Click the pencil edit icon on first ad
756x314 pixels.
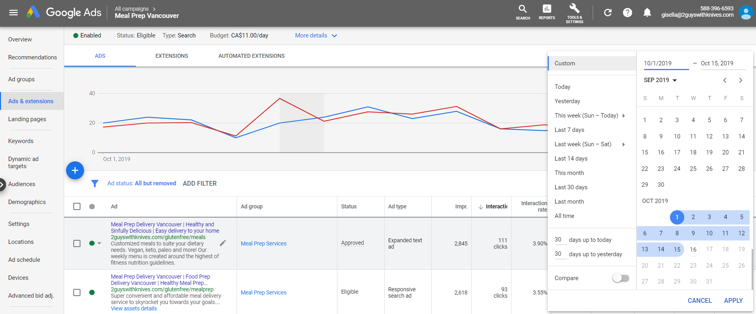pyautogui.click(x=223, y=243)
